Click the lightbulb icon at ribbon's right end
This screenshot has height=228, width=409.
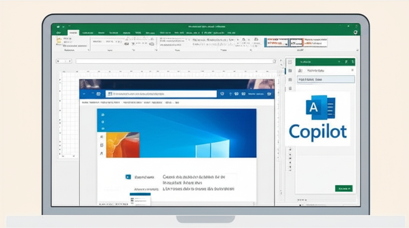coord(355,32)
